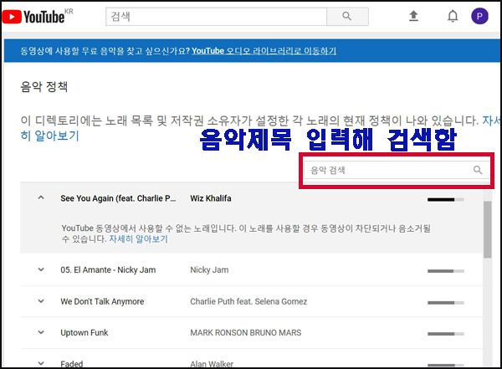The height and width of the screenshot is (369, 502).
Task: Click the Faded song title
Action: tap(72, 364)
